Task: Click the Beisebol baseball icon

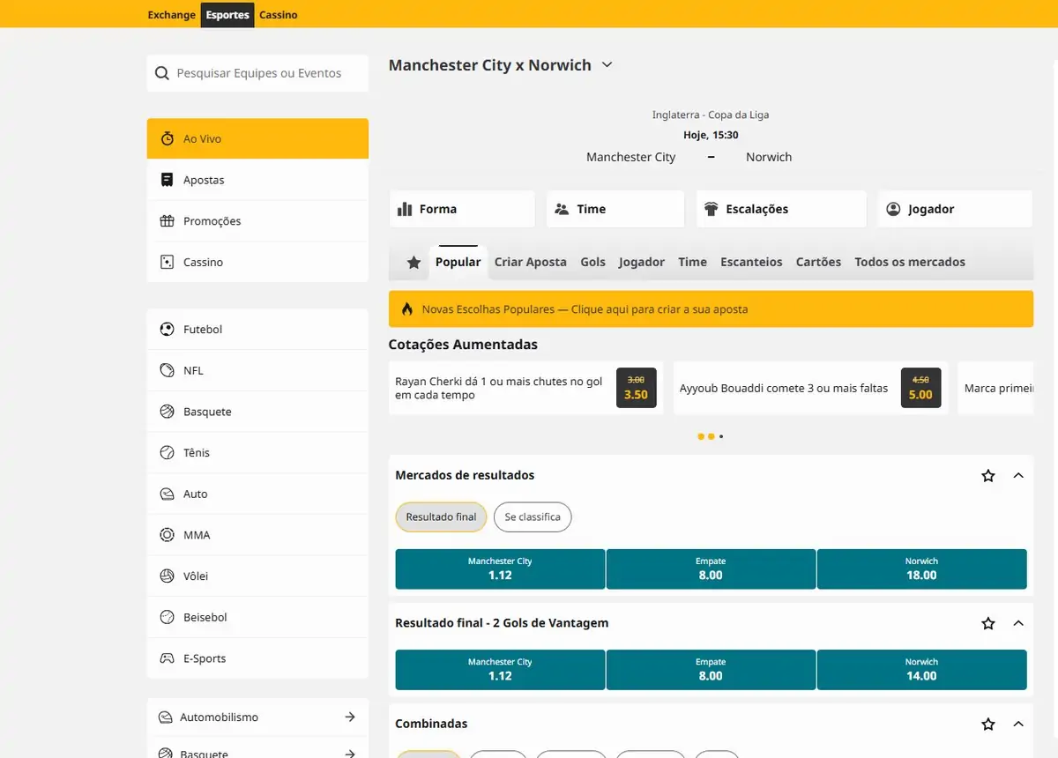Action: [x=167, y=617]
